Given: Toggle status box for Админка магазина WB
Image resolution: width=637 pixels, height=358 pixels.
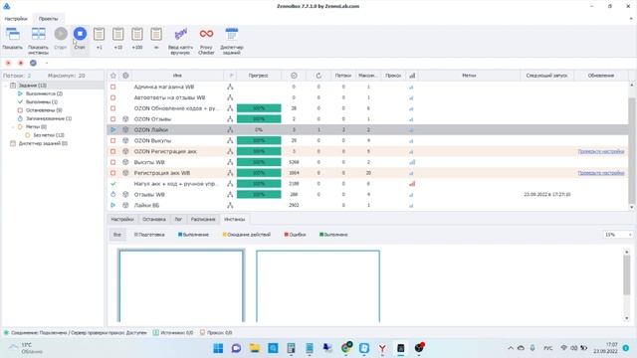Looking at the screenshot, I should (x=112, y=87).
